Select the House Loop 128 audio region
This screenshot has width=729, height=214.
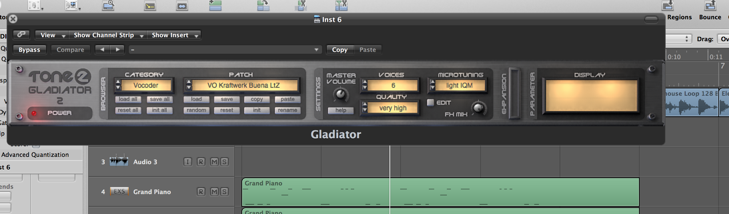pyautogui.click(x=692, y=102)
